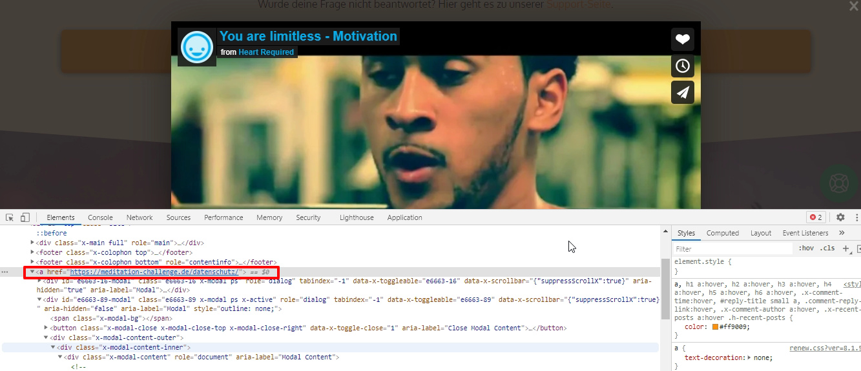Activate the inspect element picker icon
Viewport: 861px width, 371px height.
[10, 217]
